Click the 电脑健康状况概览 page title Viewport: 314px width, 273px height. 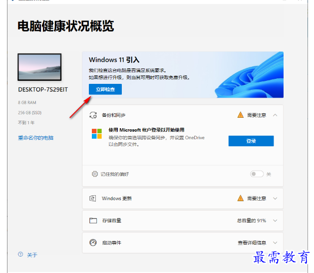[x=66, y=26]
